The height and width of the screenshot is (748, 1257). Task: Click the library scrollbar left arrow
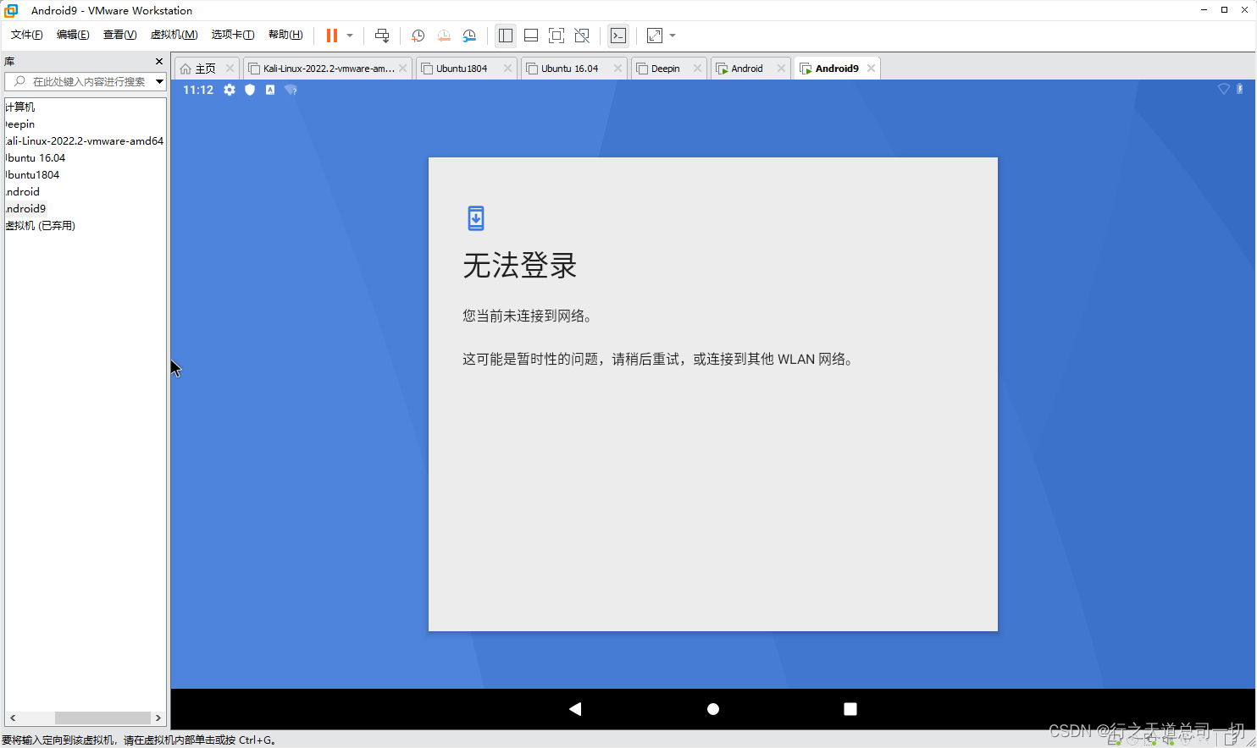point(13,718)
